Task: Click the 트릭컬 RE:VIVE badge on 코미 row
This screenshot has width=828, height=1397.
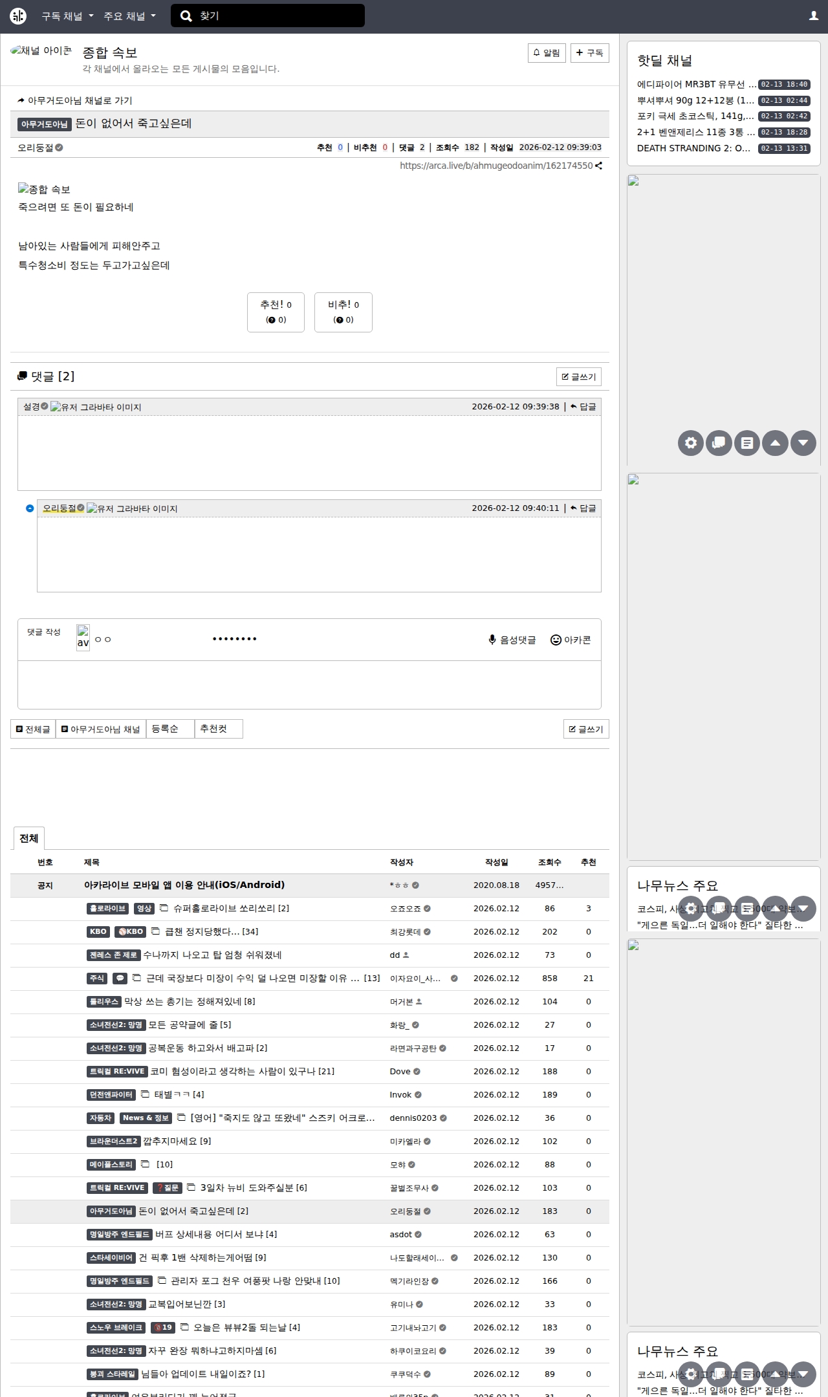Action: (117, 1072)
